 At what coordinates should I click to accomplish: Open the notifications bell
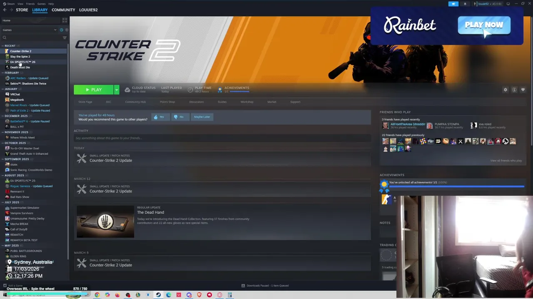pos(465,4)
